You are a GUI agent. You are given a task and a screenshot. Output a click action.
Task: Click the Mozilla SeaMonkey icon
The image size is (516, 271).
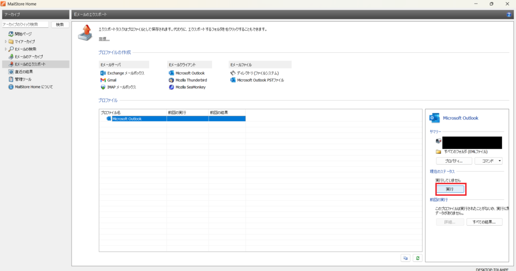point(171,87)
